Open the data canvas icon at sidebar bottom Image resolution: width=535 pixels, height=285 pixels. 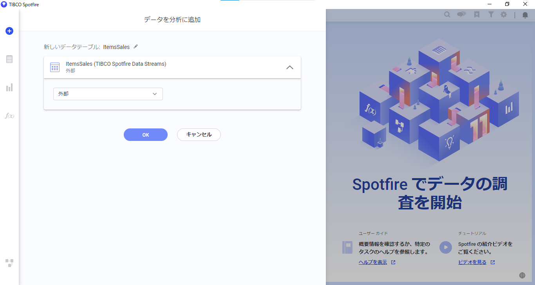point(9,263)
